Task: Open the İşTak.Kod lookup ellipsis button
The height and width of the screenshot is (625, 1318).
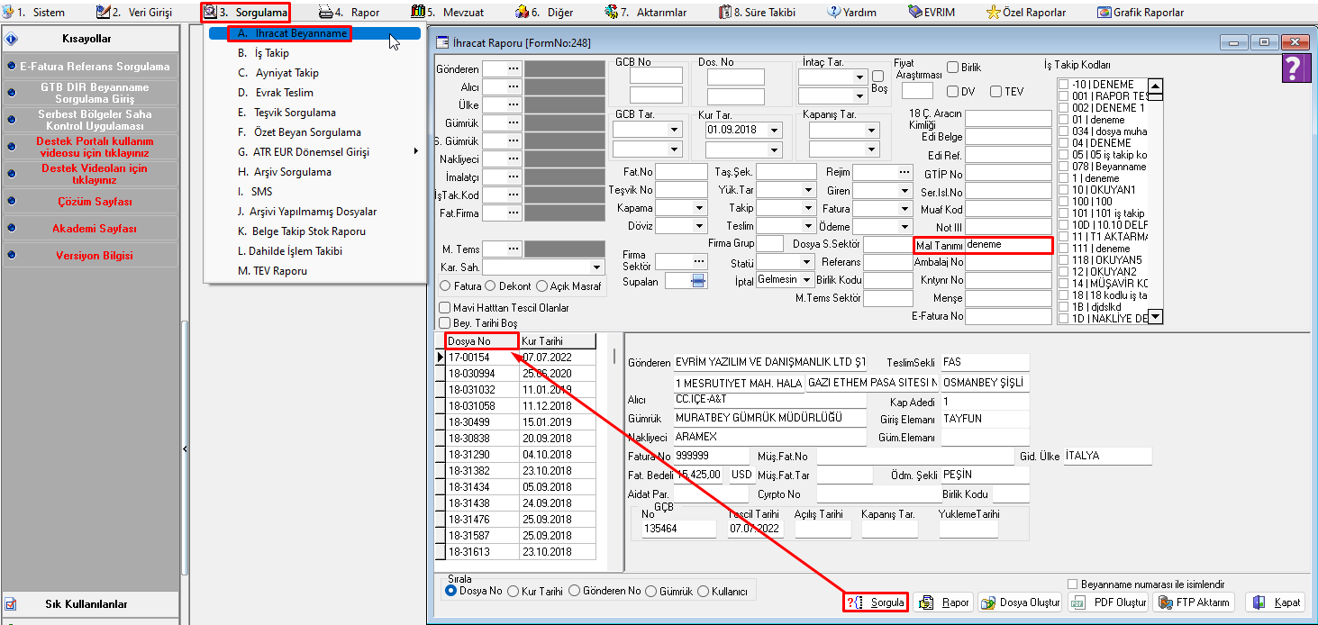Action: click(514, 195)
